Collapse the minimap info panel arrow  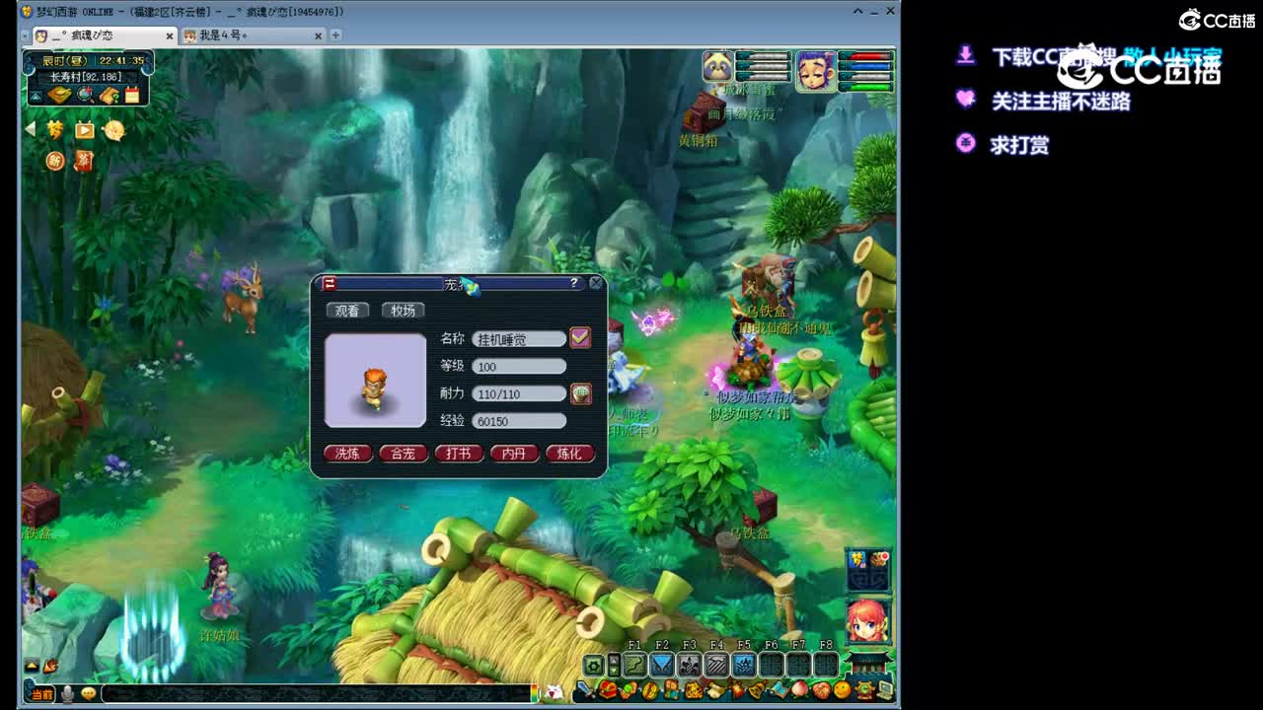click(36, 96)
